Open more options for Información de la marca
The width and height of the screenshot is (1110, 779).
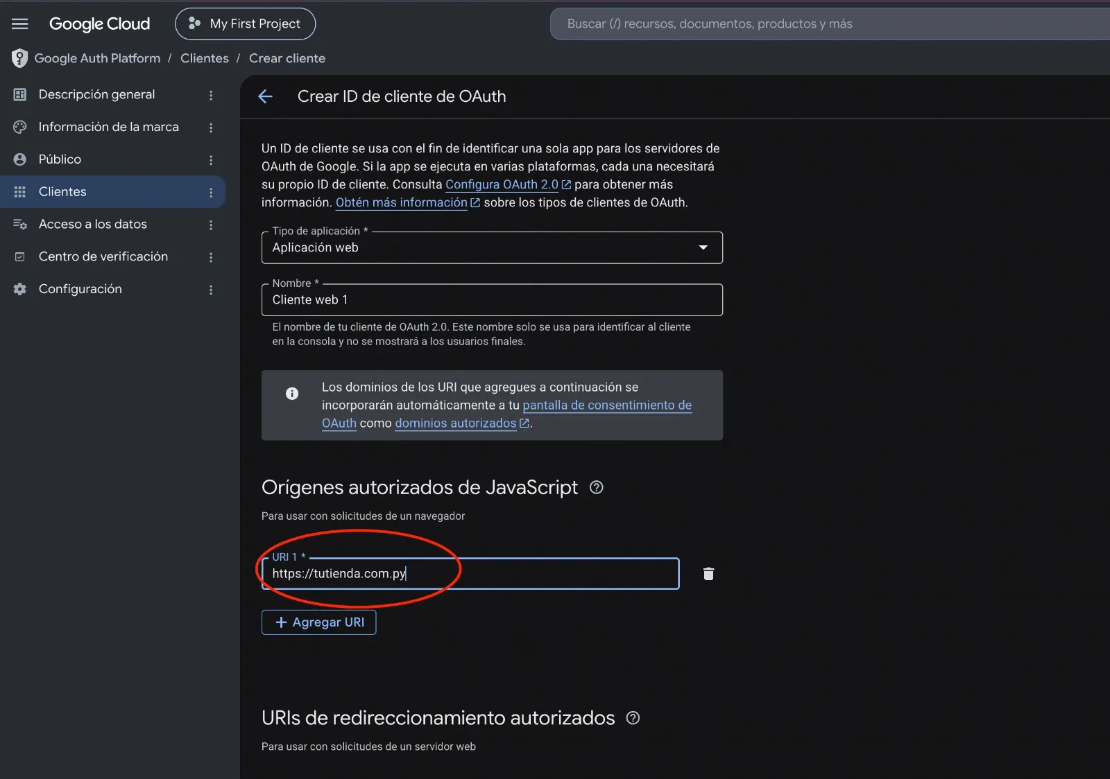pos(211,128)
